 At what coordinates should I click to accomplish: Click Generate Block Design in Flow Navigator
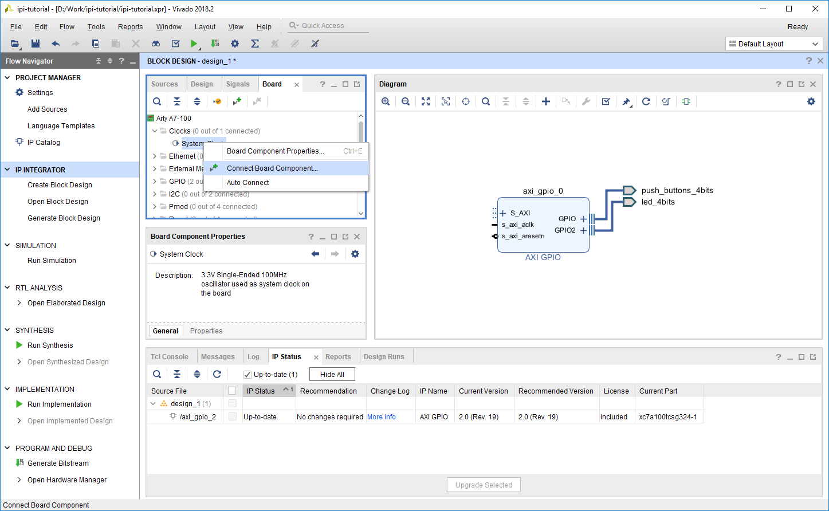point(64,218)
